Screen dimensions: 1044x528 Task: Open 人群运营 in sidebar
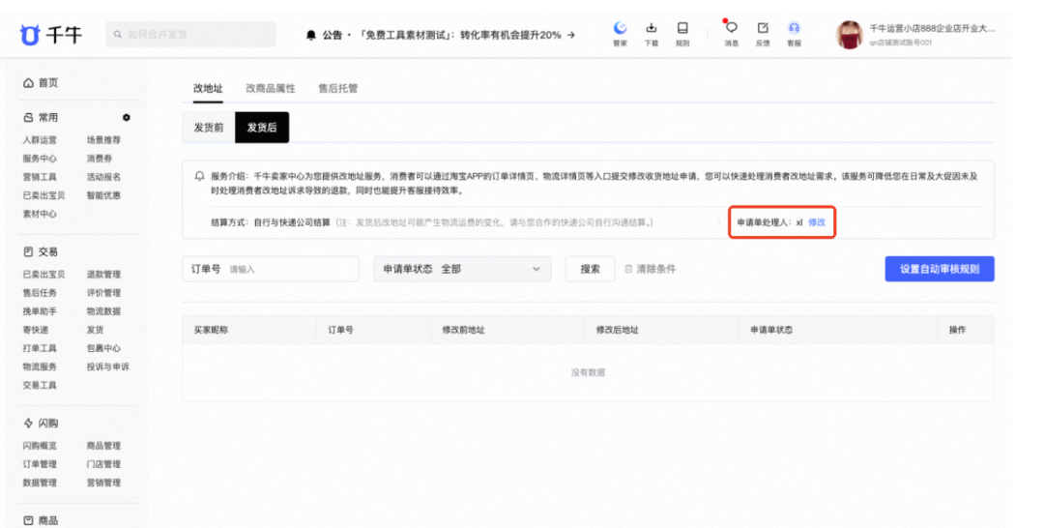pyautogui.click(x=40, y=140)
